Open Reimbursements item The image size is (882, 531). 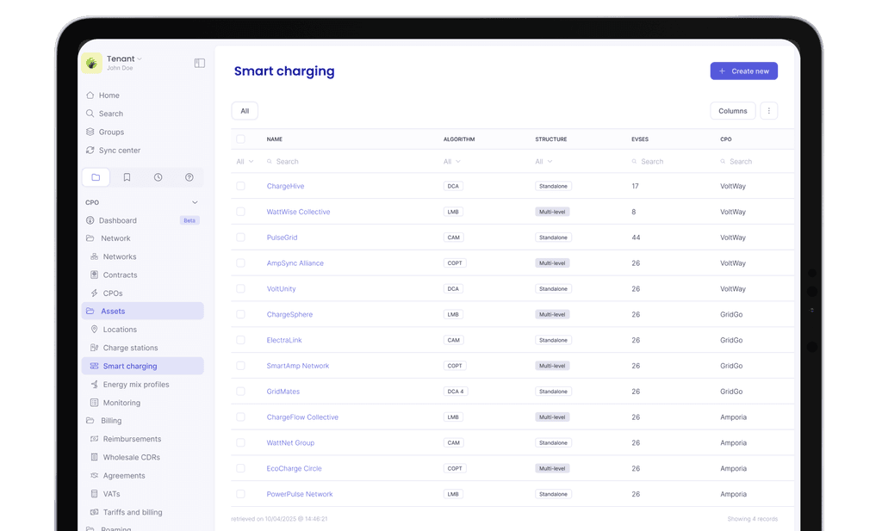[132, 439]
